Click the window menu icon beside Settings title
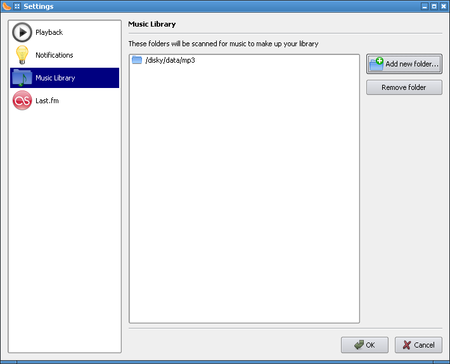 coord(17,6)
